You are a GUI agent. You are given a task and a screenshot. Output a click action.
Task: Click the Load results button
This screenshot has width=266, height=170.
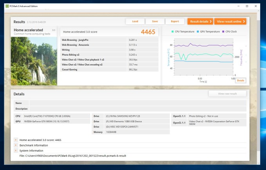[135, 22]
